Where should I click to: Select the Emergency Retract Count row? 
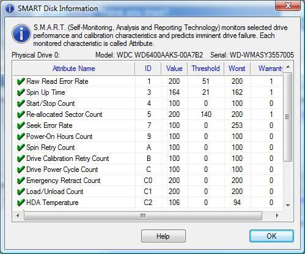[148, 181]
